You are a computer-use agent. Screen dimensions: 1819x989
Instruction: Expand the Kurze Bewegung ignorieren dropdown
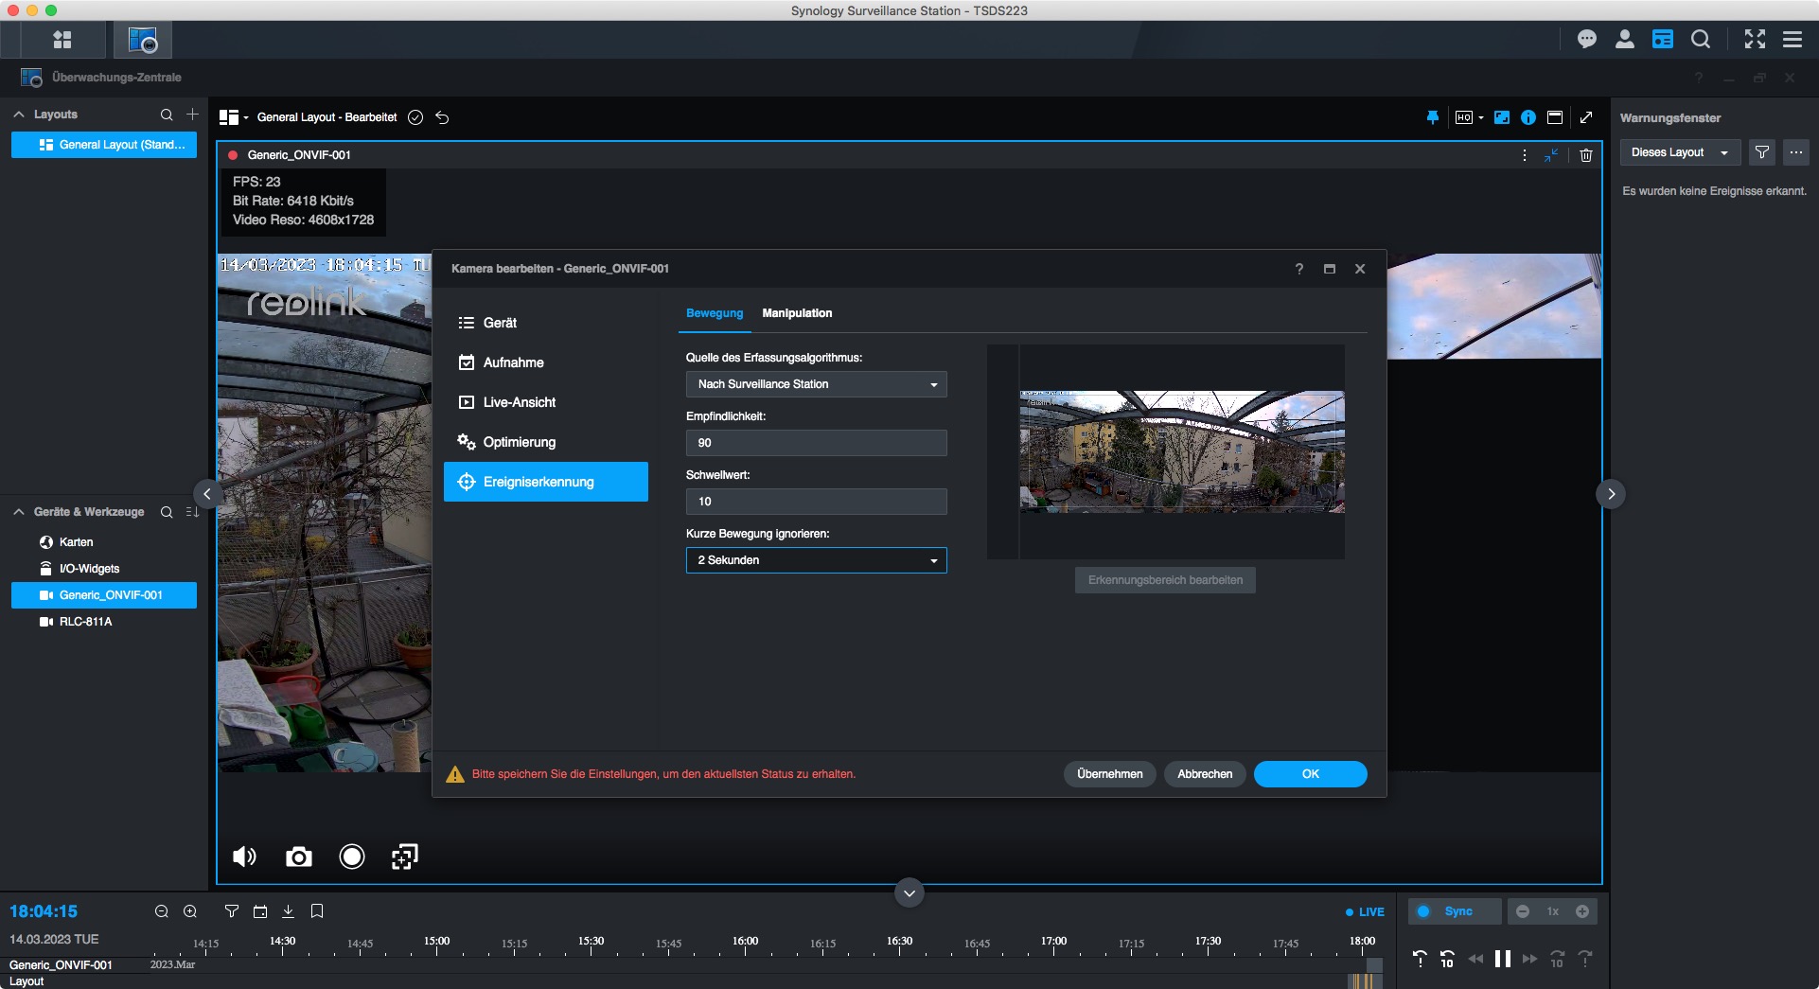pos(816,560)
